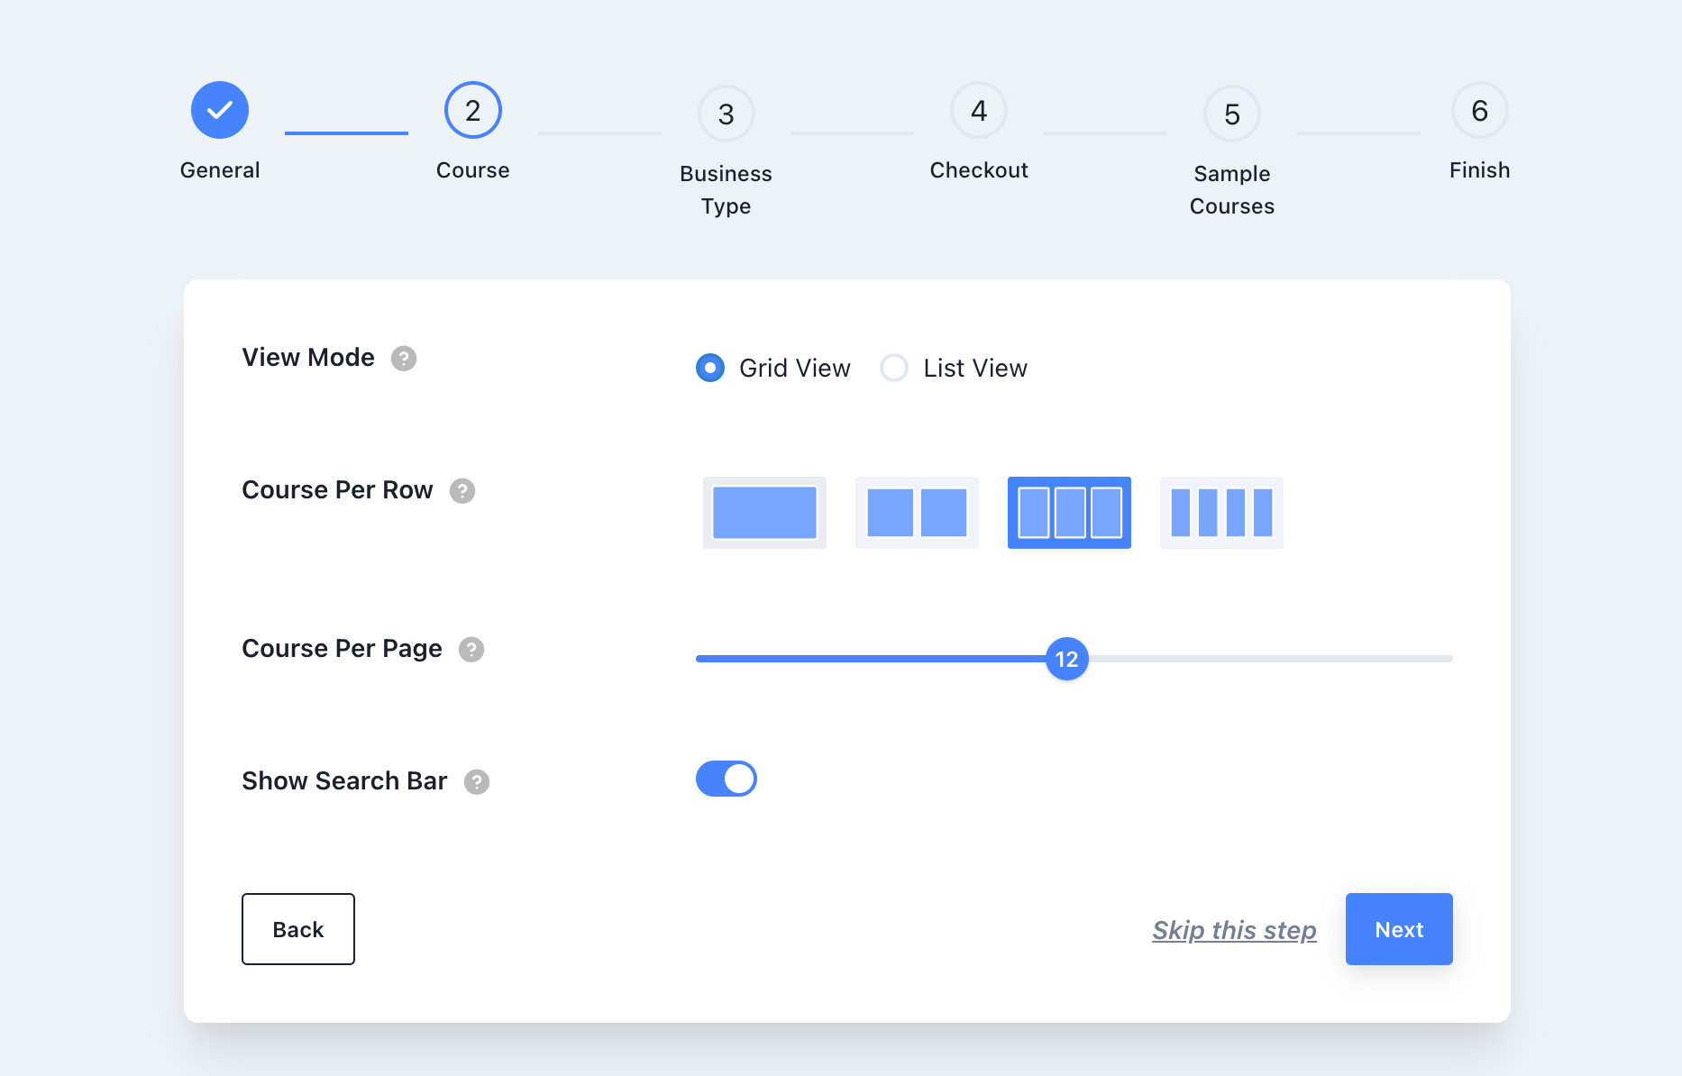Go to completed General step checkmark
This screenshot has width=1682, height=1076.
[x=220, y=110]
